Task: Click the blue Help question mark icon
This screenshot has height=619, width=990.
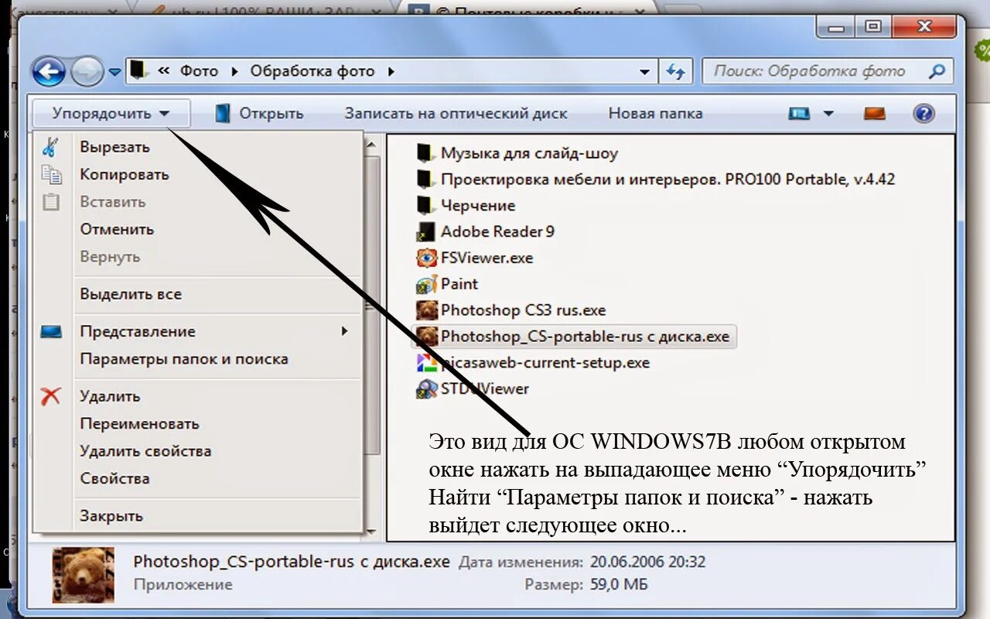Action: click(923, 114)
